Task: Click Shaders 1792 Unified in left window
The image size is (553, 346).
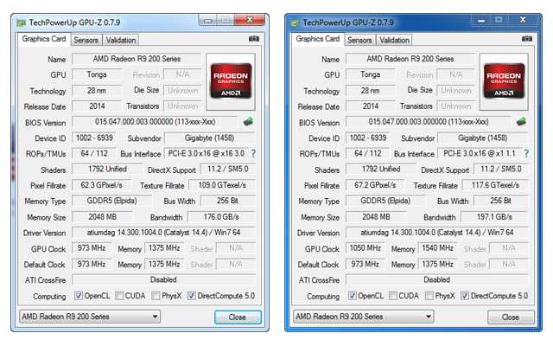Action: (107, 170)
